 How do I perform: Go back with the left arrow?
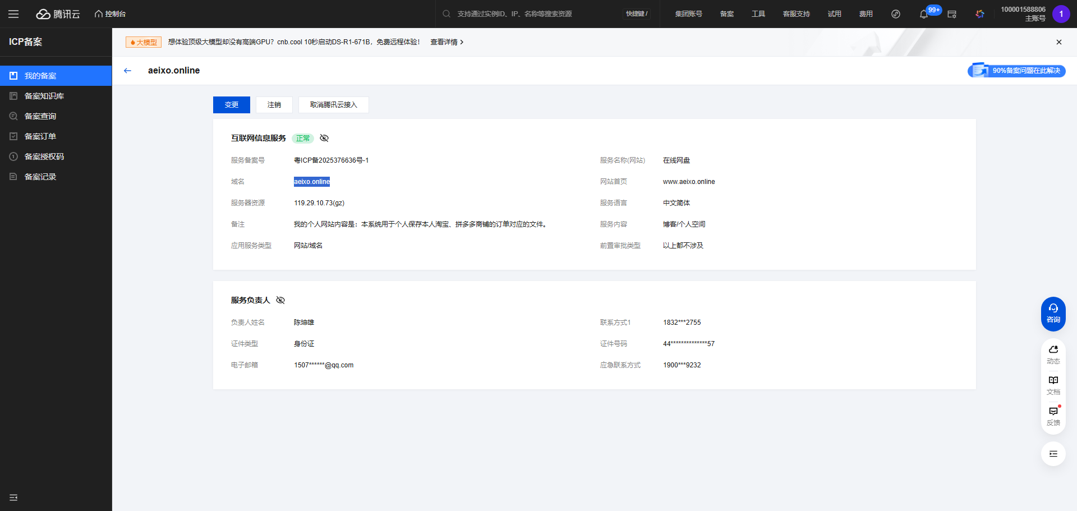pyautogui.click(x=127, y=71)
